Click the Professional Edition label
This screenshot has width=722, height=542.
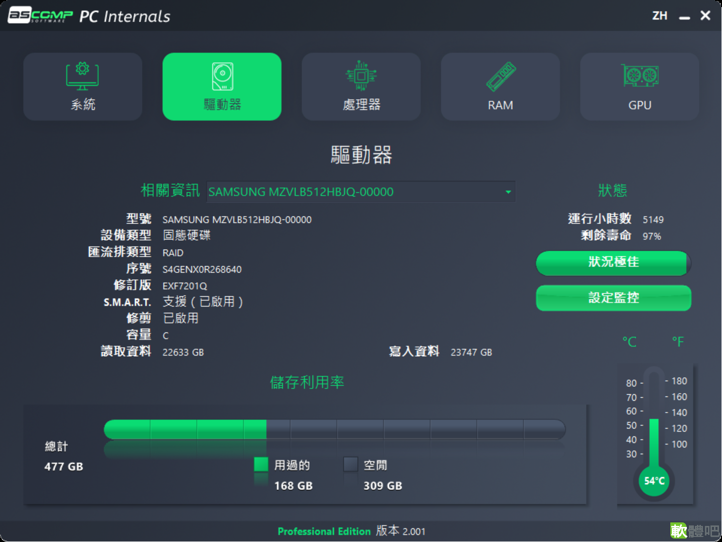[324, 531]
